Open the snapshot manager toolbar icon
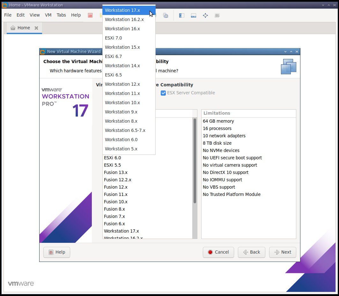The width and height of the screenshot is (339, 296). [x=166, y=15]
